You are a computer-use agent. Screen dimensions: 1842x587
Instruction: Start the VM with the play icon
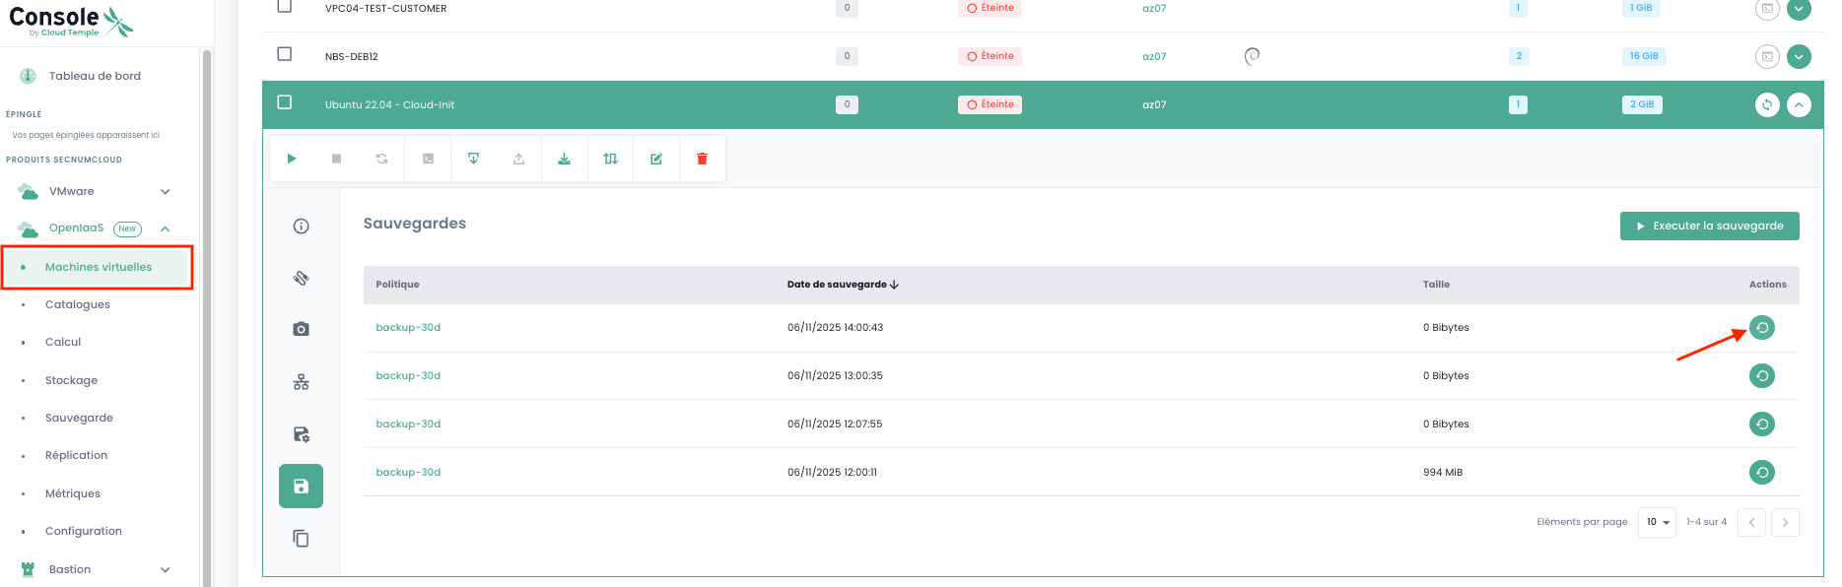[x=292, y=159]
